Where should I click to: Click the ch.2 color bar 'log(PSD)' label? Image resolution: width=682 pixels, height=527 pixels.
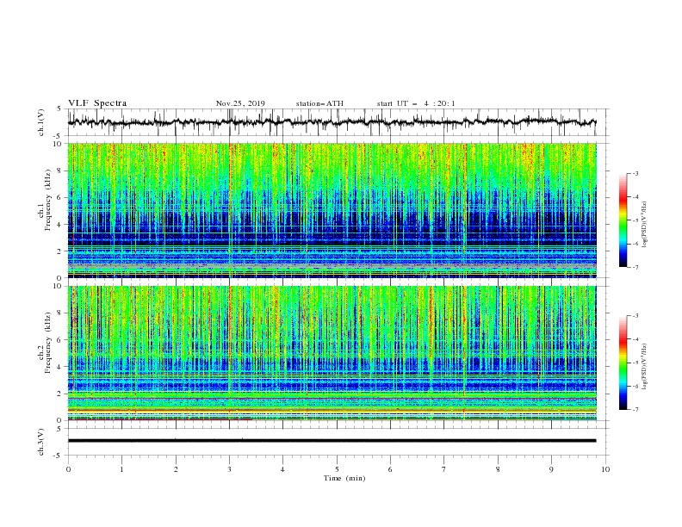(x=645, y=368)
